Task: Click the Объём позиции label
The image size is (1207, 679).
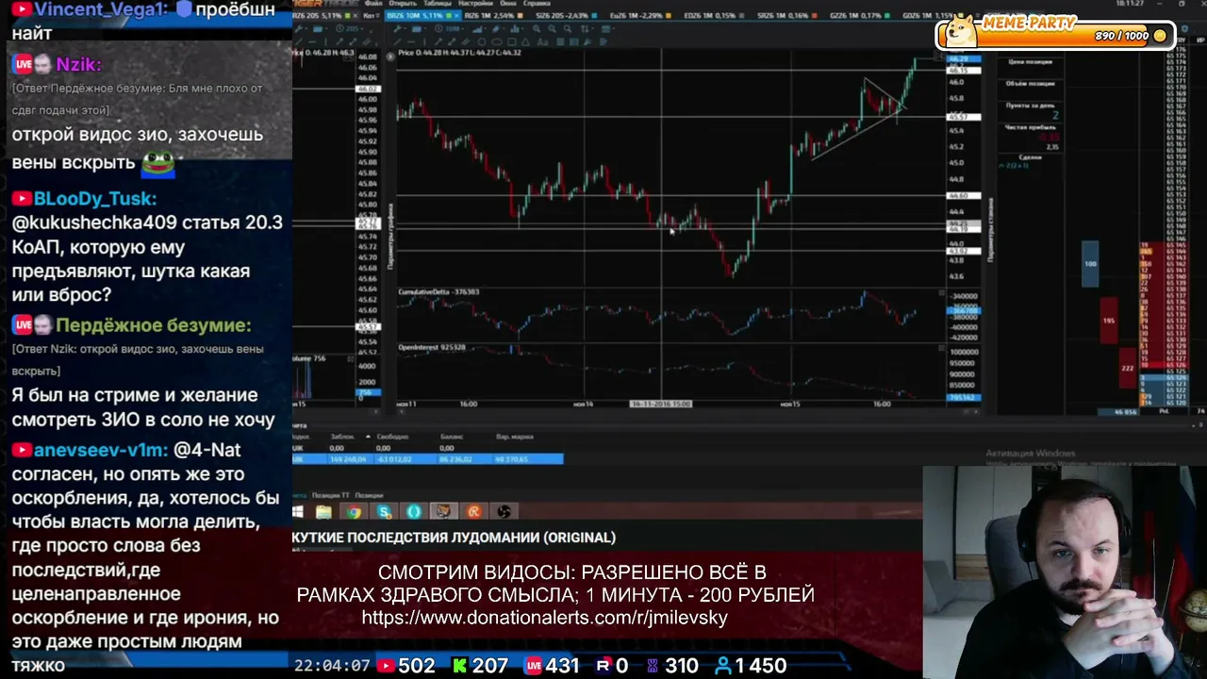Action: coord(1030,84)
